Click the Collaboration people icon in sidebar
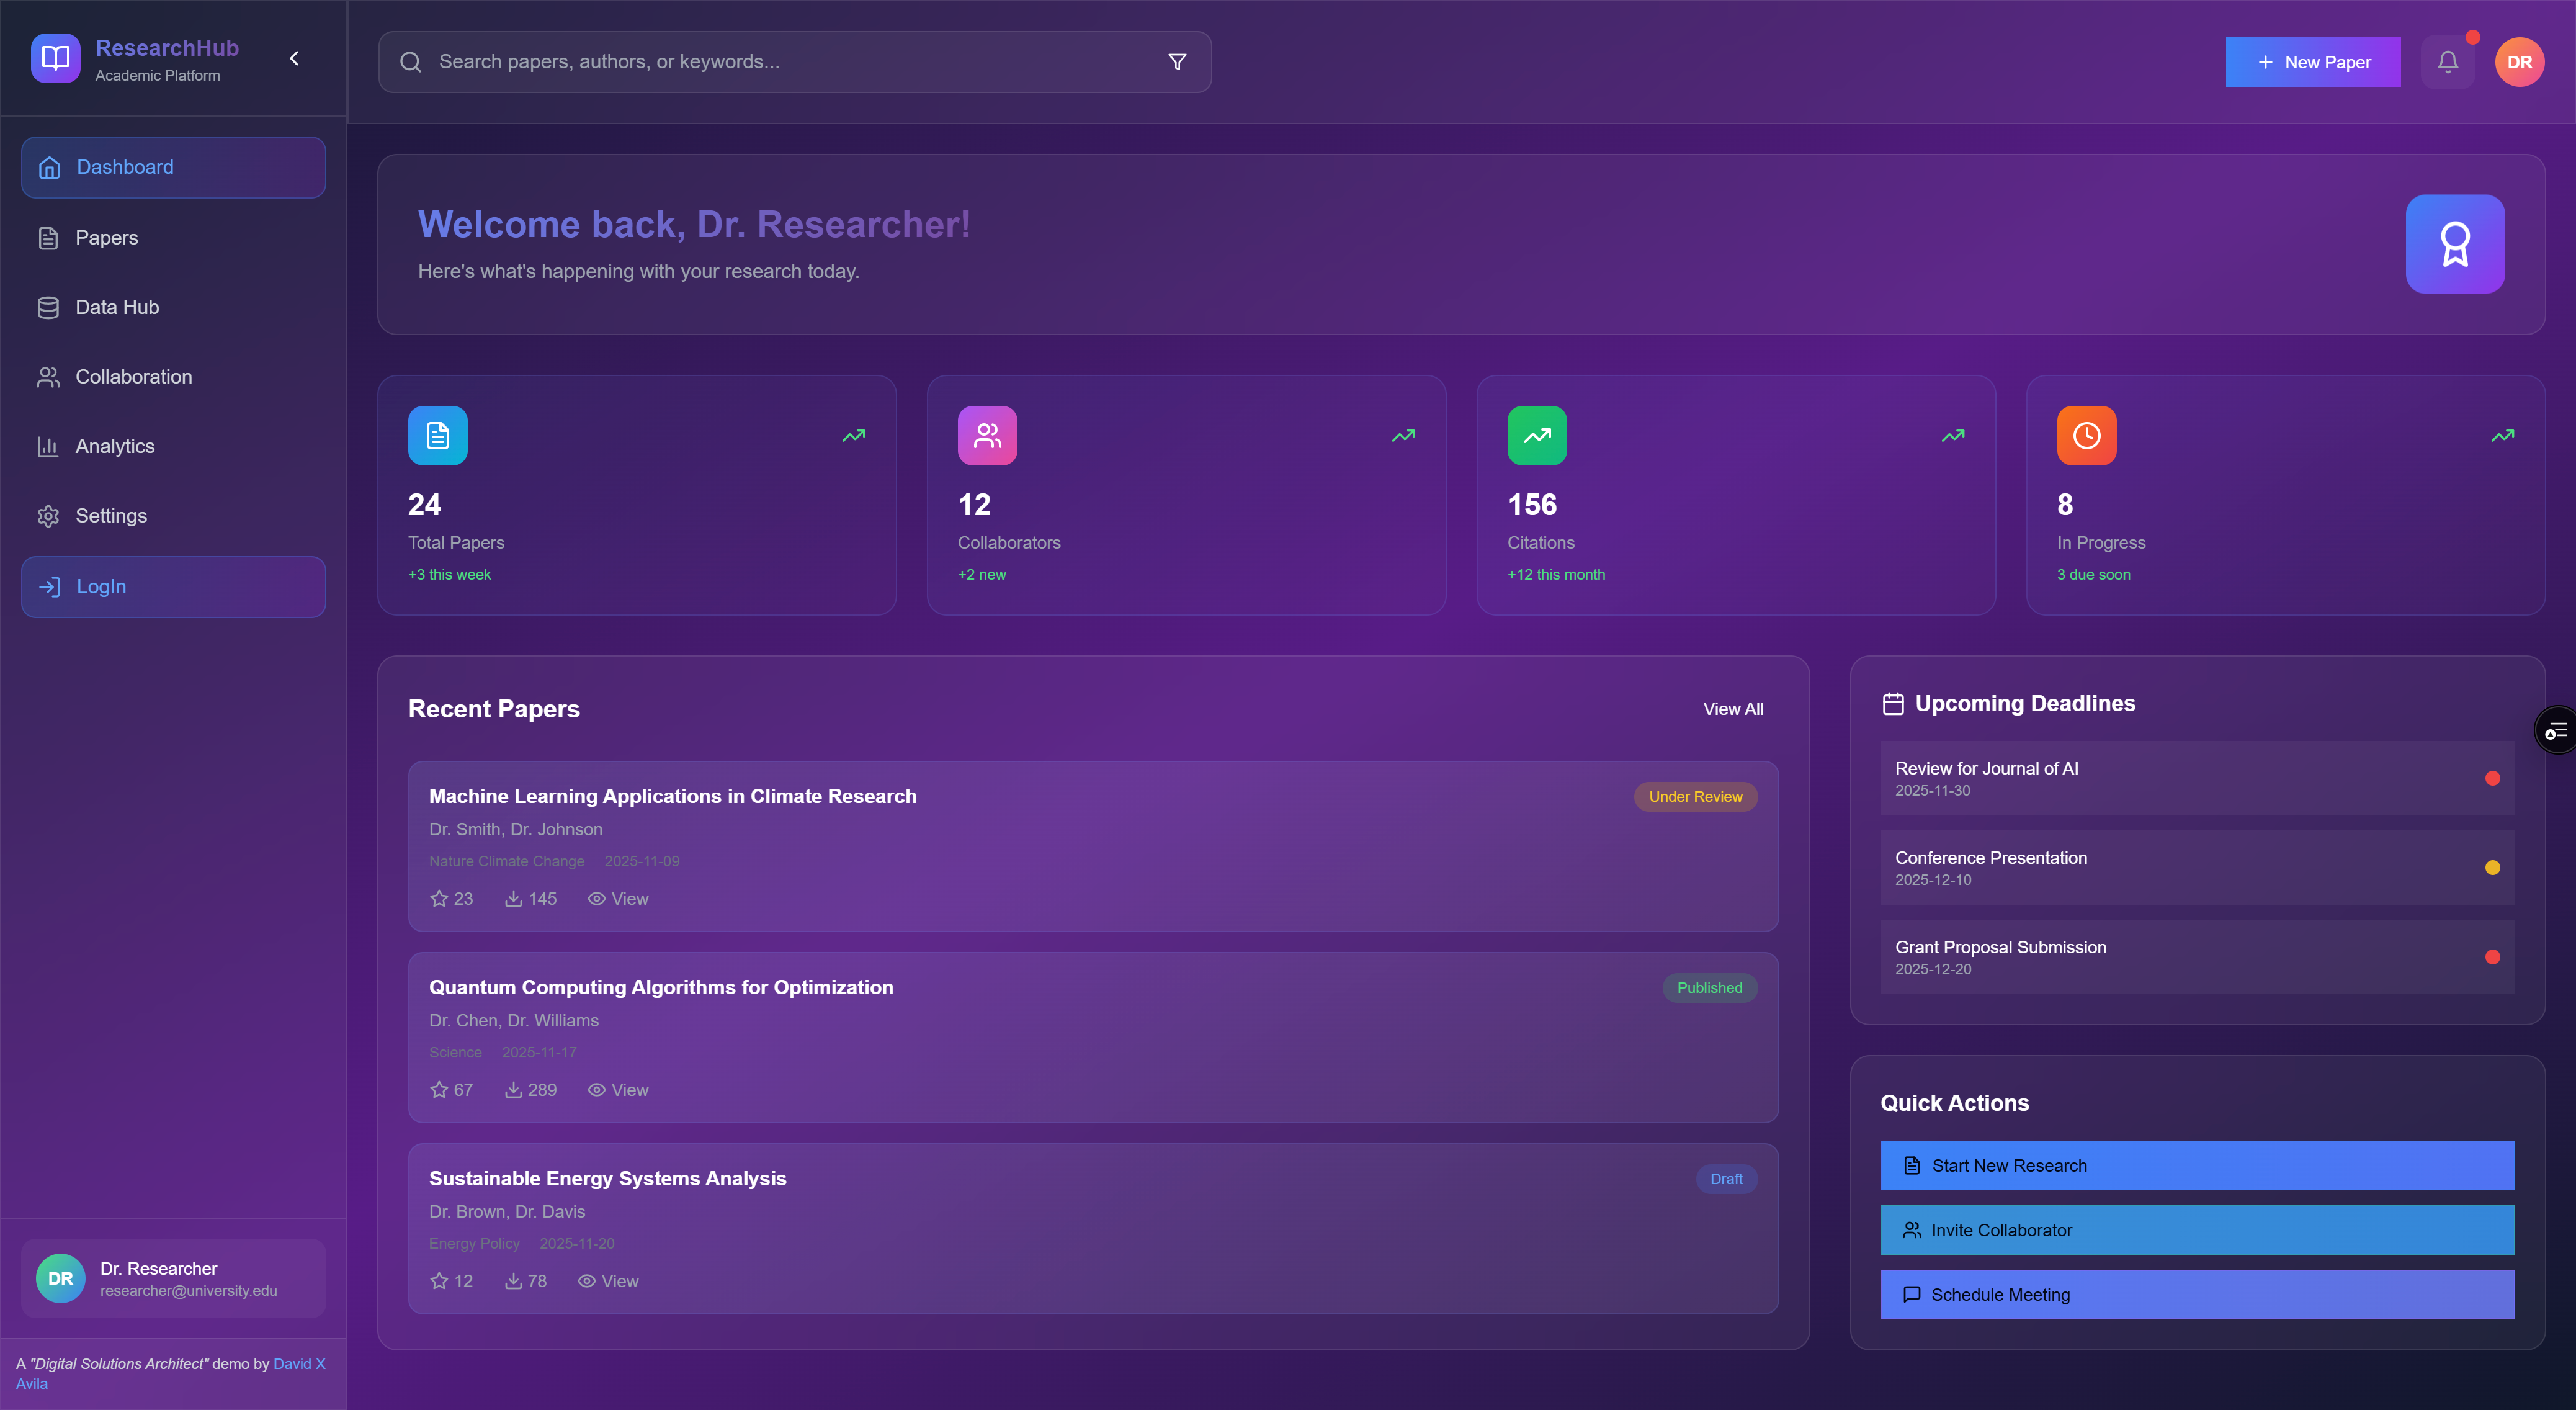Viewport: 2576px width, 1410px height. [49, 376]
